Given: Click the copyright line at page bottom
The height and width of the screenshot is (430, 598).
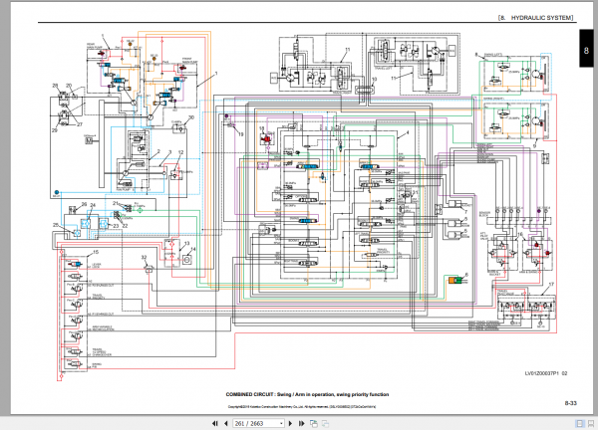Looking at the screenshot, I should click(x=302, y=406).
